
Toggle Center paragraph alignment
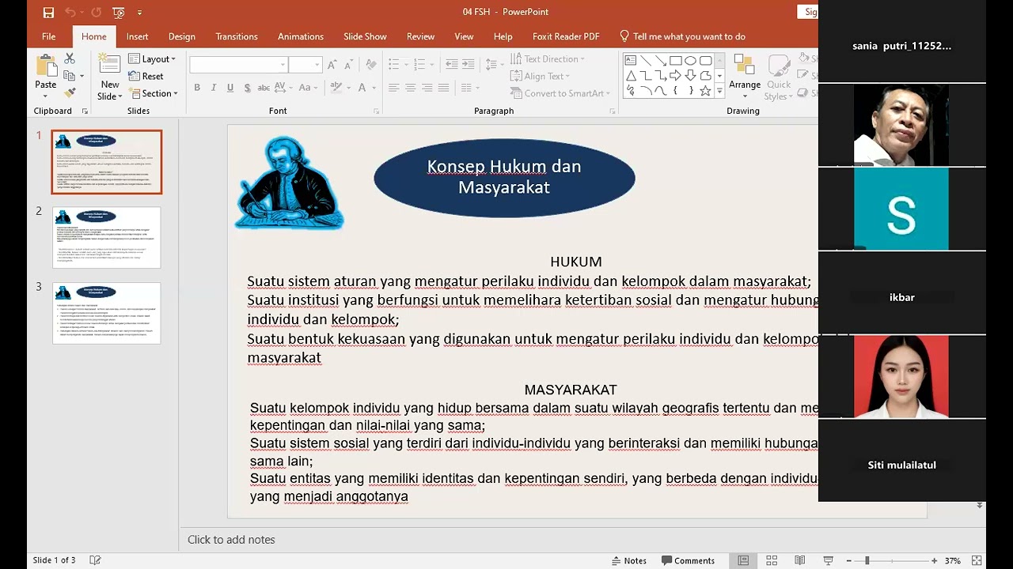pos(410,88)
